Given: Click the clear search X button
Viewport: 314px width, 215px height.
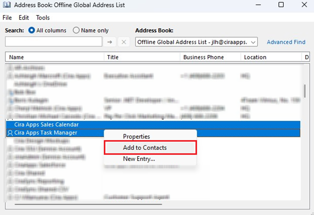Looking at the screenshot, I should 124,42.
